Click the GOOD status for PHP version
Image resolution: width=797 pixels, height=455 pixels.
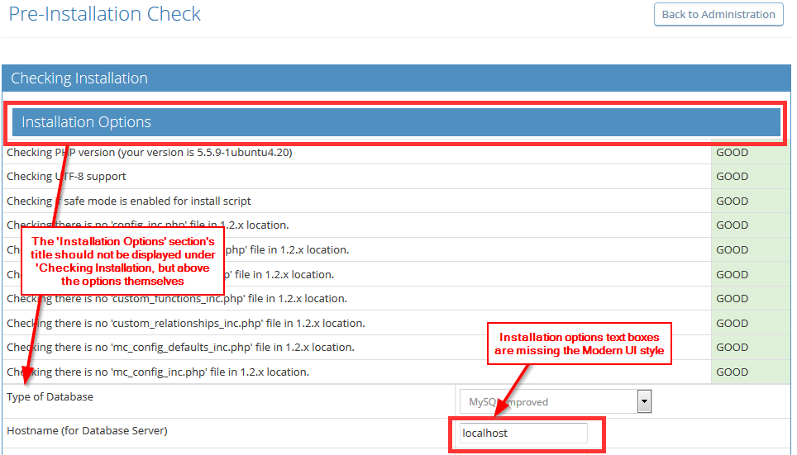[x=732, y=152]
